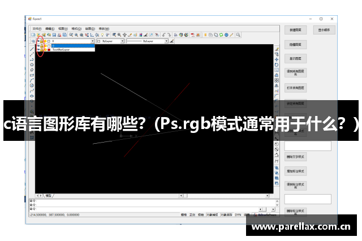Click white color swatch of layer 0 row
The height and width of the screenshot is (241, 362).
[49, 46]
